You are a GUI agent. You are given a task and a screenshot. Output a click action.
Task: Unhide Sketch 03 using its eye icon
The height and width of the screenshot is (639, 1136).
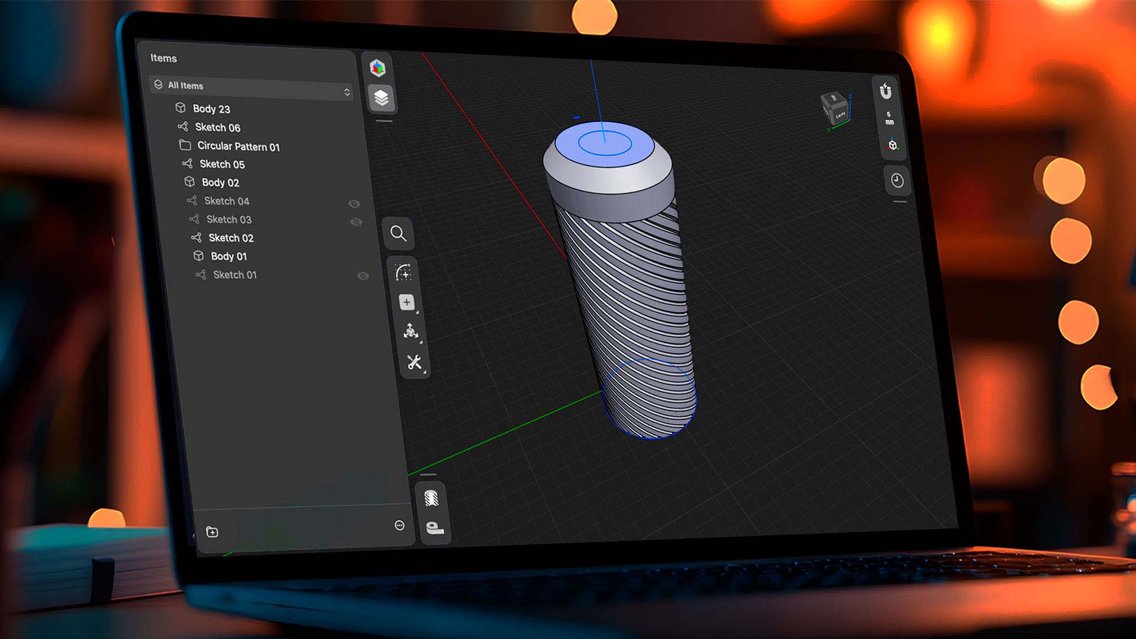[x=356, y=222]
